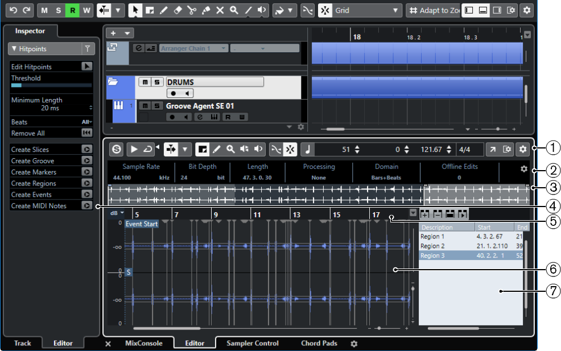Screen dimensions: 561x351
Task: Open track list settings gear
Action: [301, 127]
